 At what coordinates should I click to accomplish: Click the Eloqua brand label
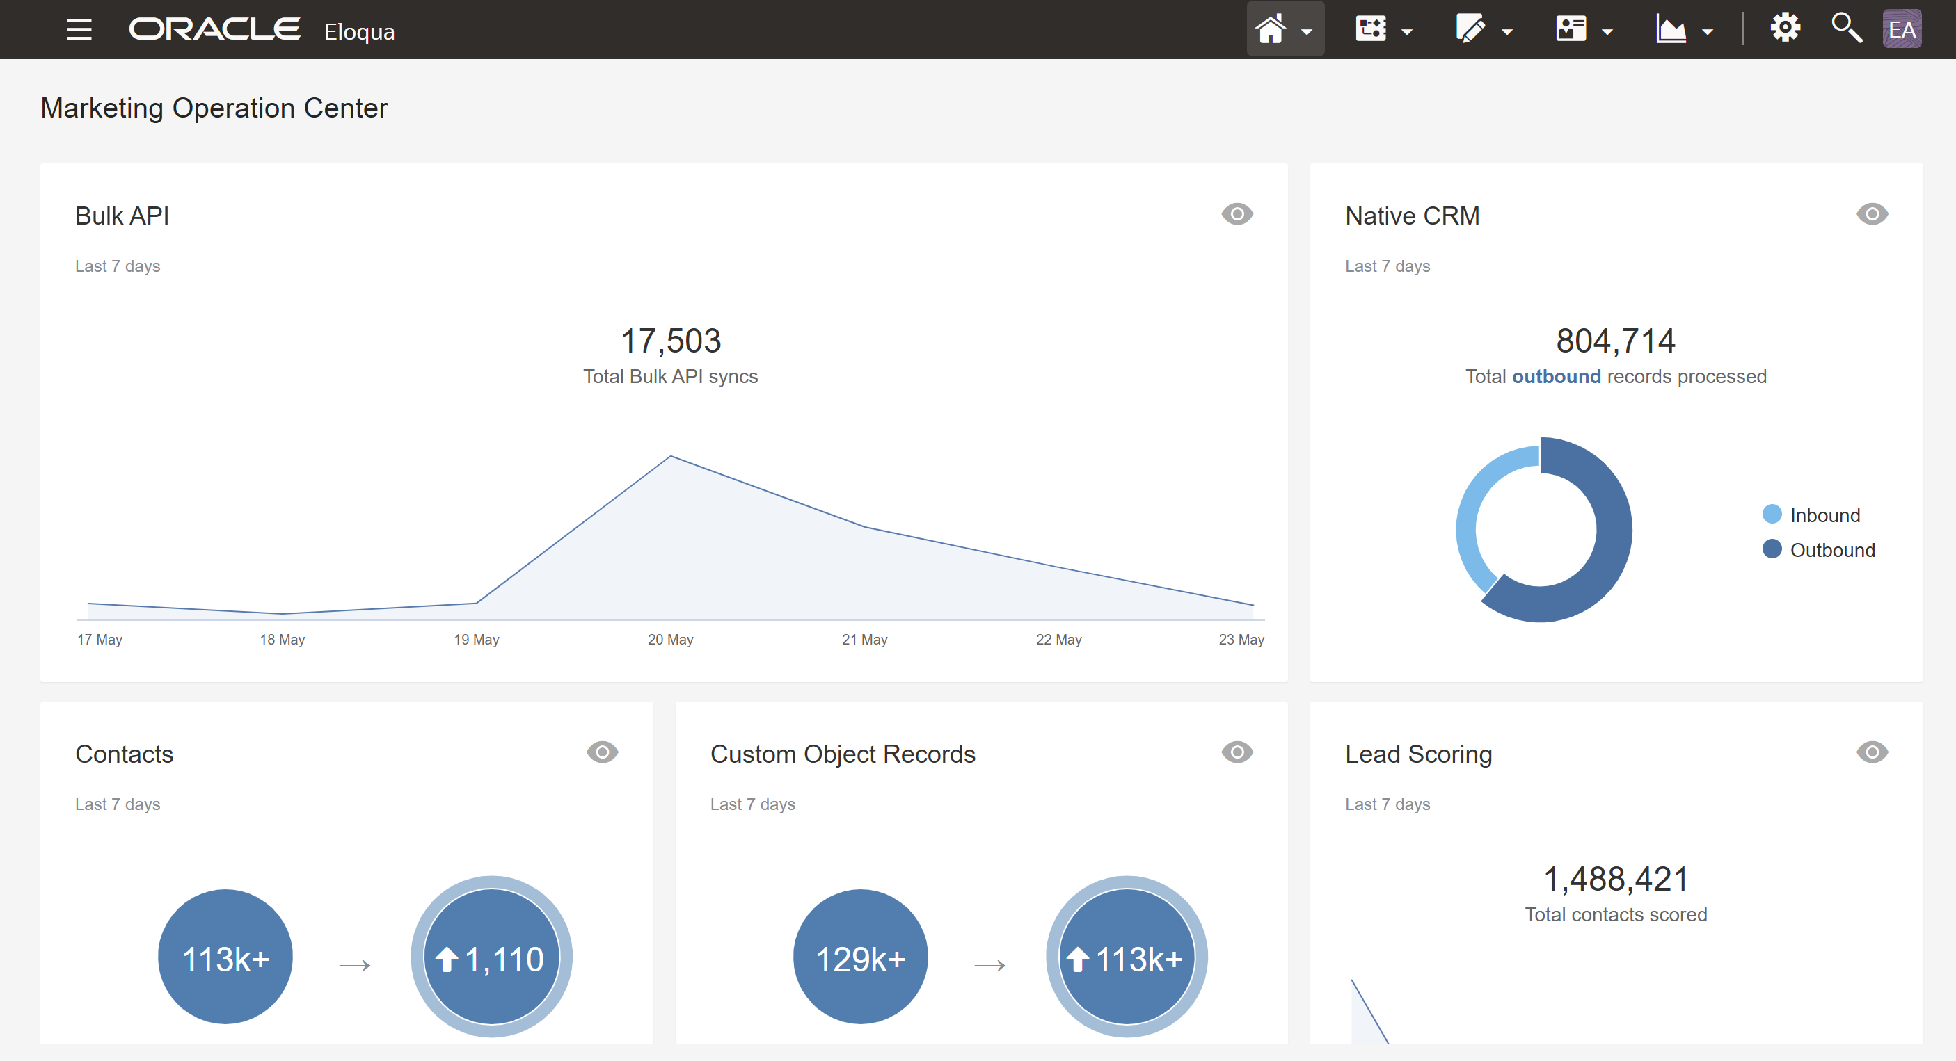(359, 31)
